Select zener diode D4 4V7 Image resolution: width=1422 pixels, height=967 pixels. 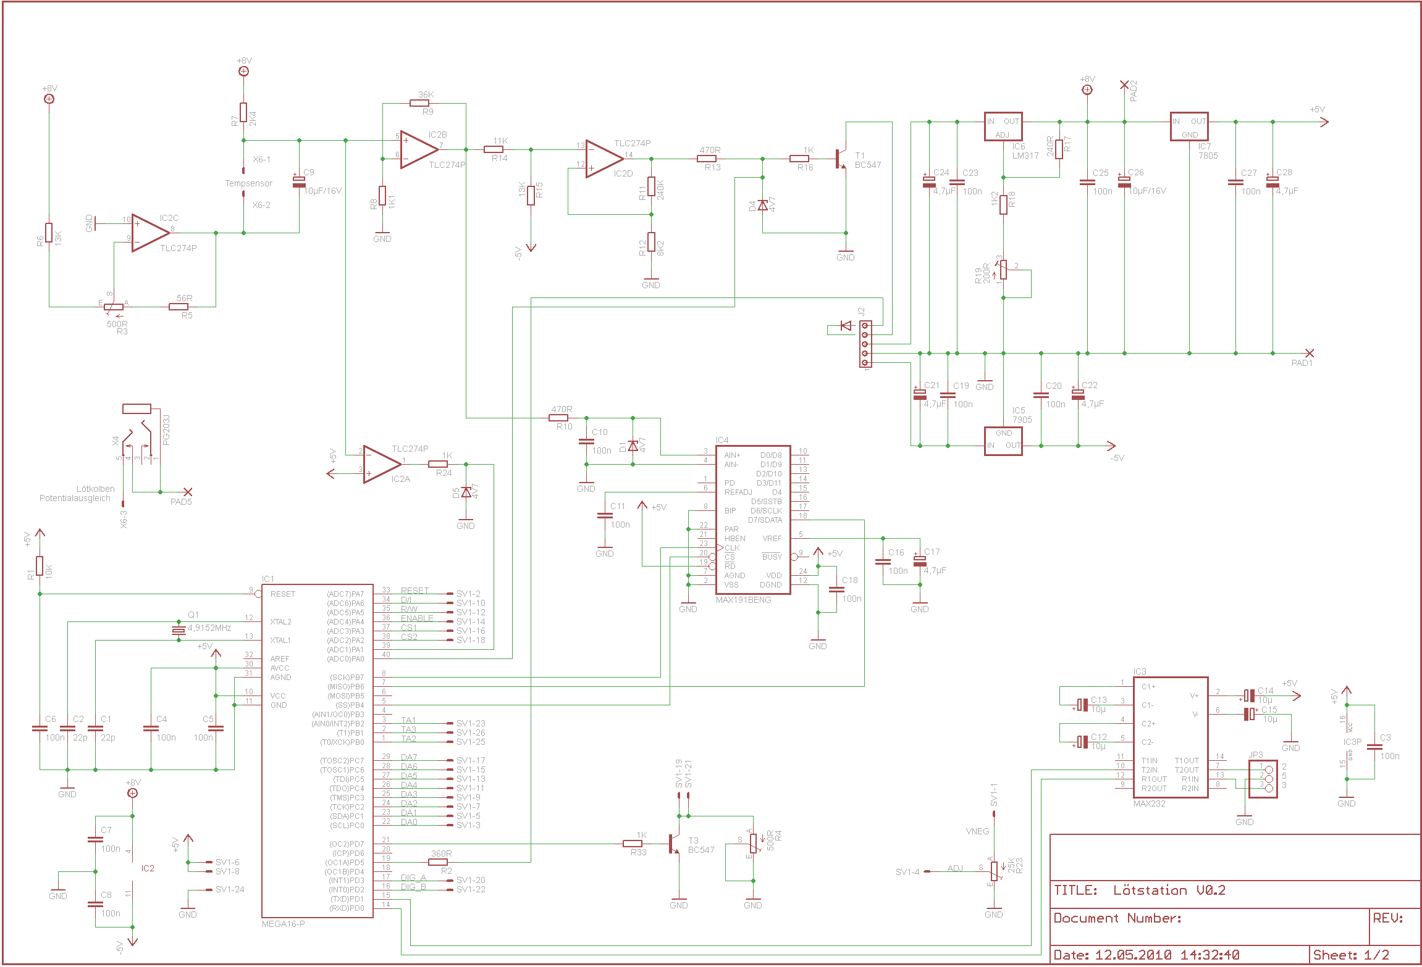[762, 205]
